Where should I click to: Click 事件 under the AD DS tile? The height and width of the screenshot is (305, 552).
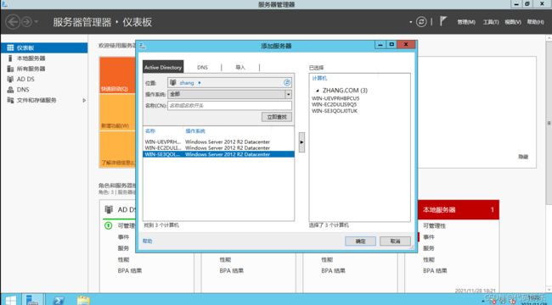[124, 237]
